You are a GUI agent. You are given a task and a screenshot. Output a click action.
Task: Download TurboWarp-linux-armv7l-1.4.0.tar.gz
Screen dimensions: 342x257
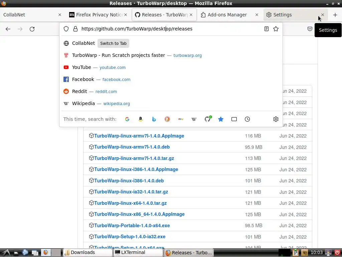pyautogui.click(x=134, y=158)
